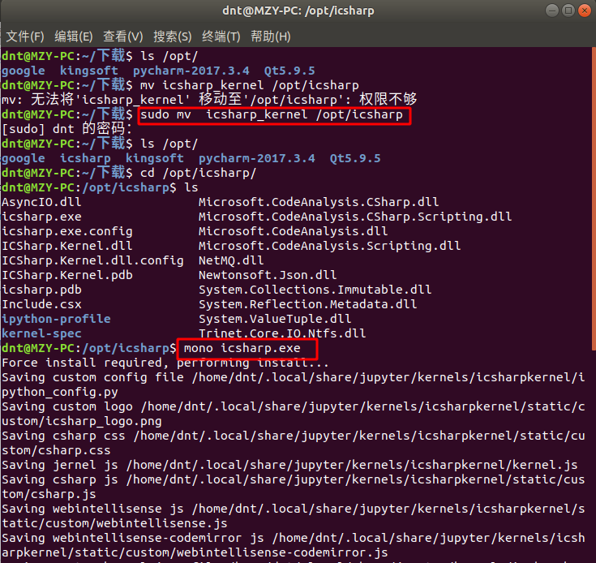This screenshot has height=563, width=596.
Task: Click icsharp.exe.config in the file listing
Action: coord(66,231)
